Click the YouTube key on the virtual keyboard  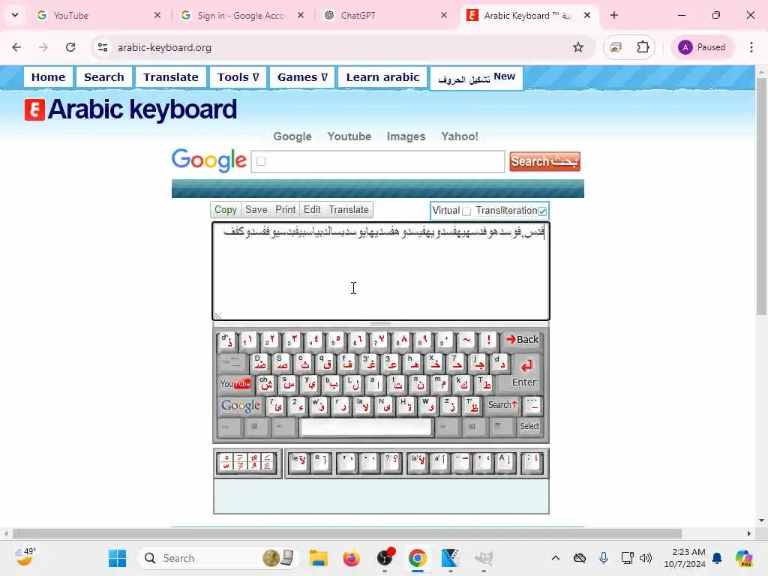(235, 384)
